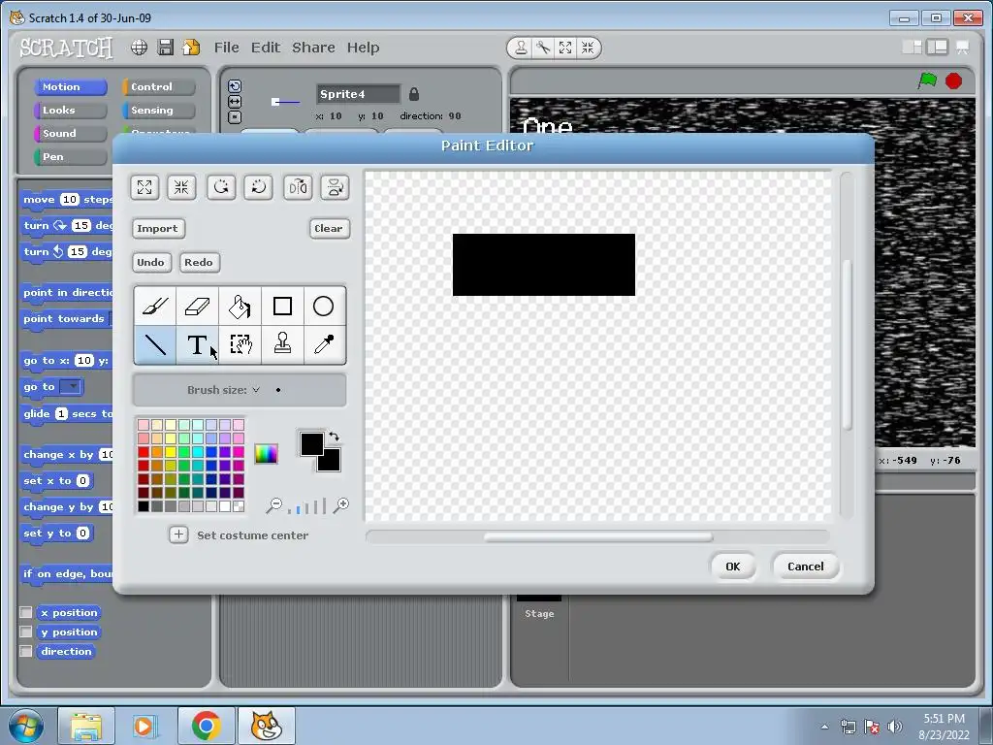Select the Rectangle tool

(x=282, y=306)
